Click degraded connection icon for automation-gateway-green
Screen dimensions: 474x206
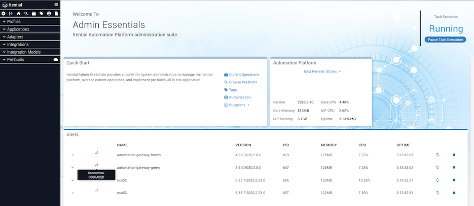(x=96, y=165)
